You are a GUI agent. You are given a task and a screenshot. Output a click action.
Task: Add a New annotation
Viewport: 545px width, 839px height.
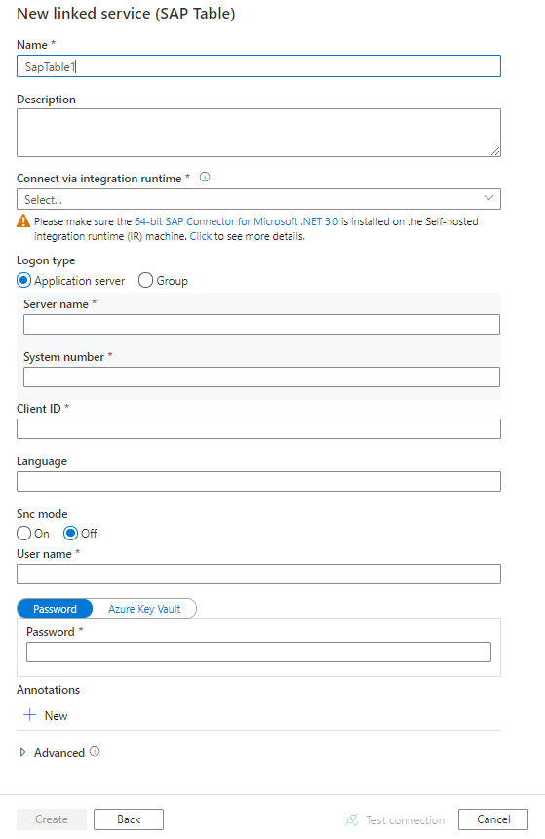(x=46, y=715)
